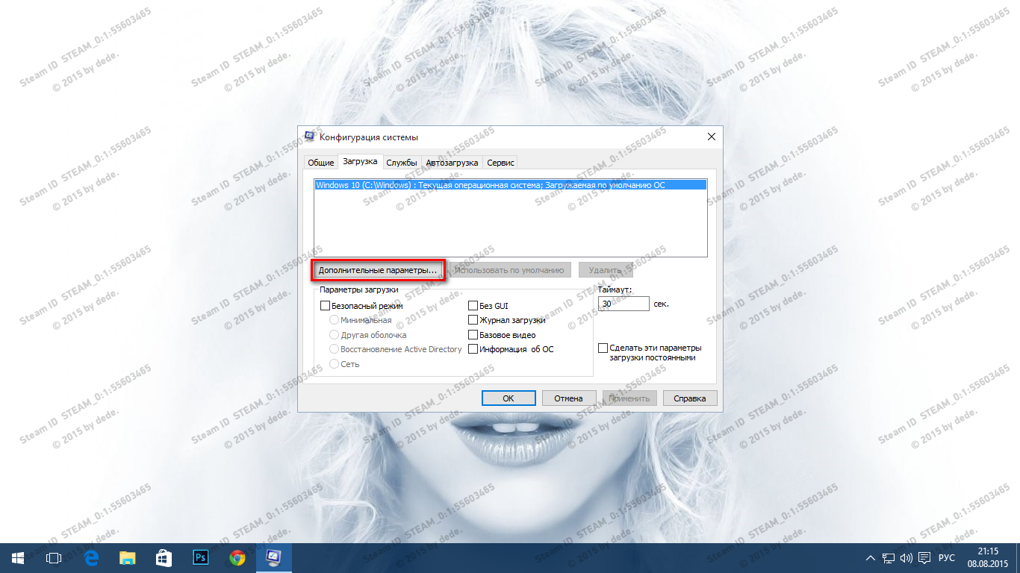
Task: Select the Windows 10 (C:\Windows) boot entry
Action: [x=510, y=184]
